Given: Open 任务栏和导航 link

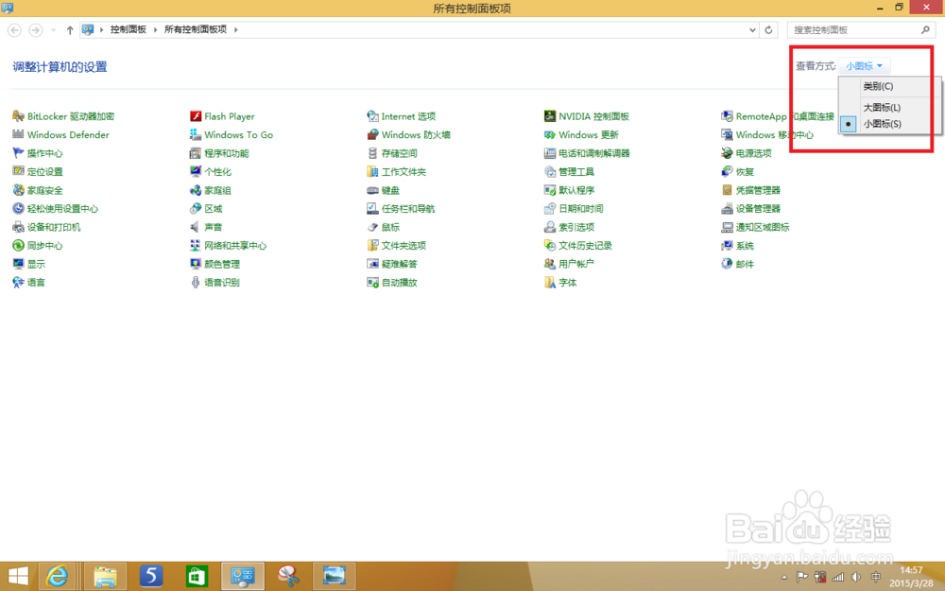Looking at the screenshot, I should pyautogui.click(x=408, y=209).
